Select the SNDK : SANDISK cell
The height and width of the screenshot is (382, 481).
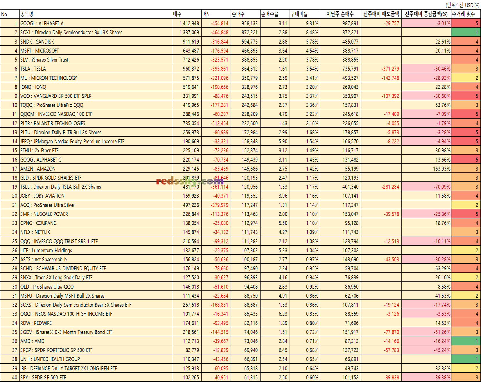(96, 42)
